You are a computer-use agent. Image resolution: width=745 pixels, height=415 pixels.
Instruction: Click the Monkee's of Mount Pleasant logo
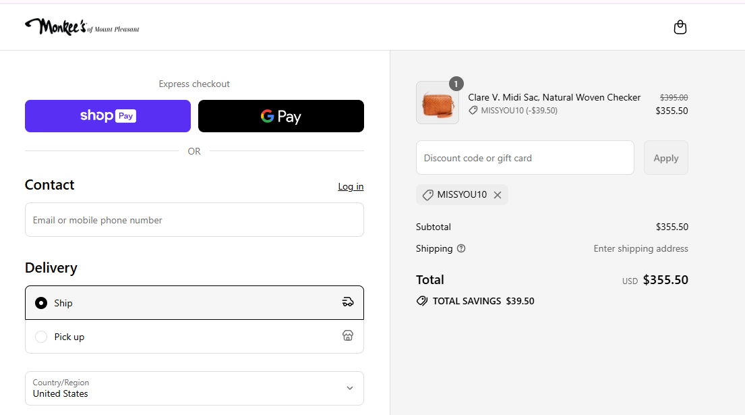point(82,27)
